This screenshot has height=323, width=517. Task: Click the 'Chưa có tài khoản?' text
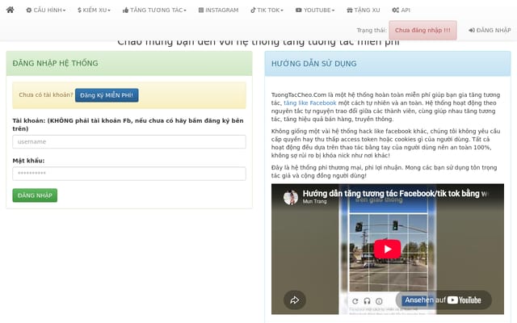coord(46,95)
